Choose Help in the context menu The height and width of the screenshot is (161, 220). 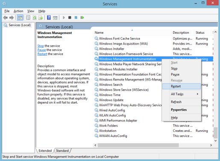click(x=182, y=118)
